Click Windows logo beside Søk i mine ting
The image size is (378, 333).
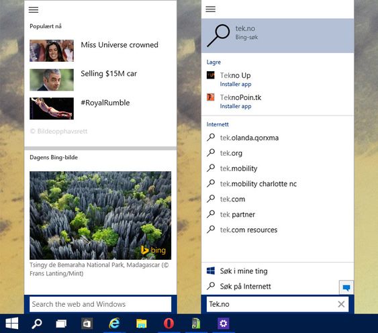[211, 271]
